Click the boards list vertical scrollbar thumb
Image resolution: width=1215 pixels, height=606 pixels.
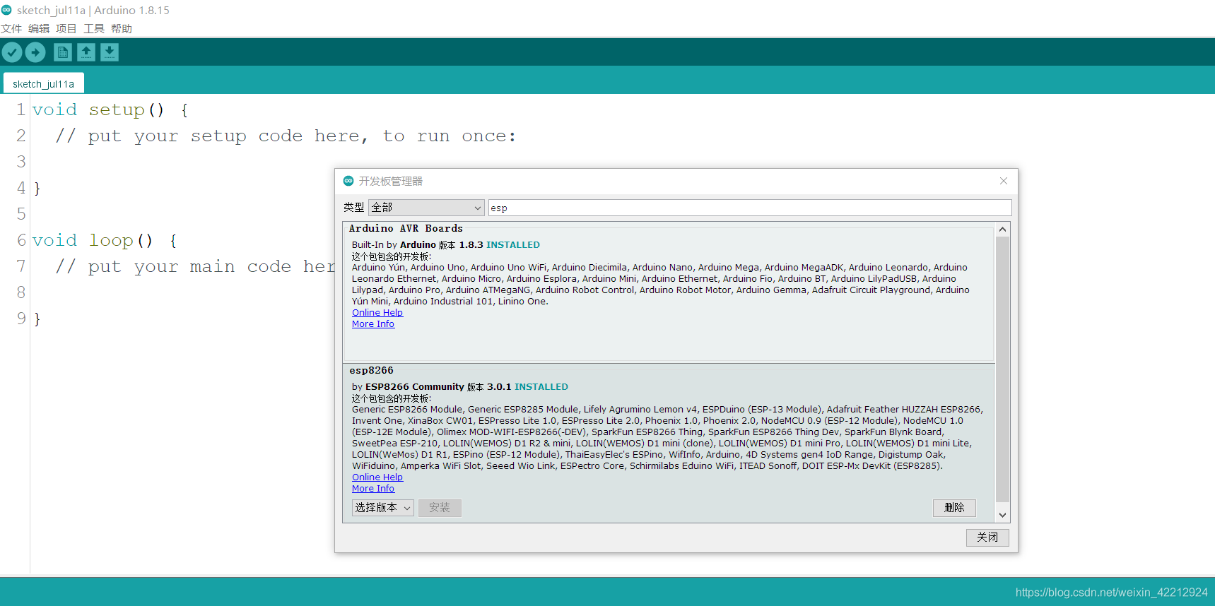click(1002, 369)
